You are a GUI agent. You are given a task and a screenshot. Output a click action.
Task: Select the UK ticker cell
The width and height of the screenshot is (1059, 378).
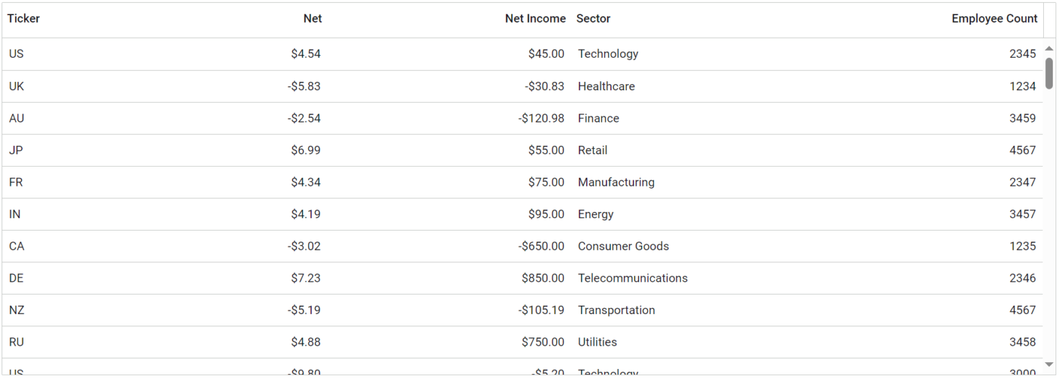pyautogui.click(x=17, y=86)
